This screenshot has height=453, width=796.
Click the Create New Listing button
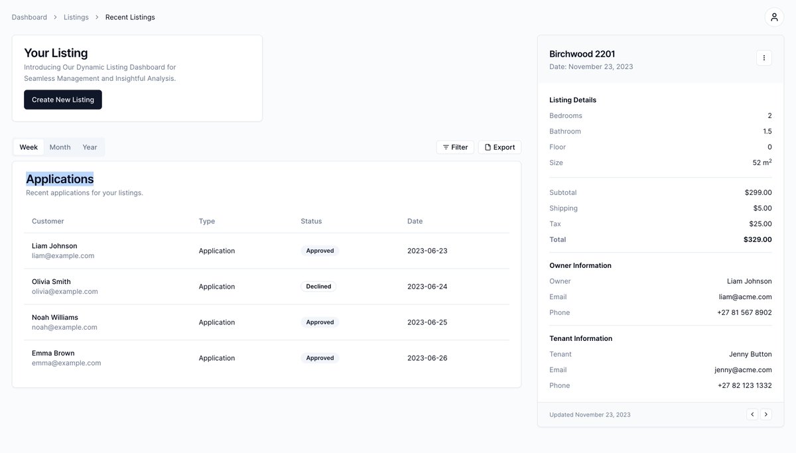click(62, 99)
